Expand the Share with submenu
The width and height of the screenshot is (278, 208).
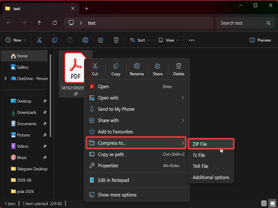click(x=183, y=120)
